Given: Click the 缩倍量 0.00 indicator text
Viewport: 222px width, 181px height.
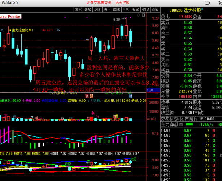Looking at the screenshot, I should click(77, 101).
